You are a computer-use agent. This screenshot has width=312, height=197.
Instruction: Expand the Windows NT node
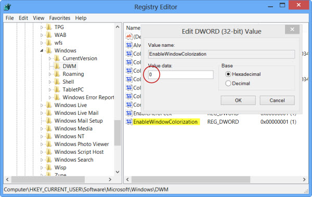click(42, 136)
